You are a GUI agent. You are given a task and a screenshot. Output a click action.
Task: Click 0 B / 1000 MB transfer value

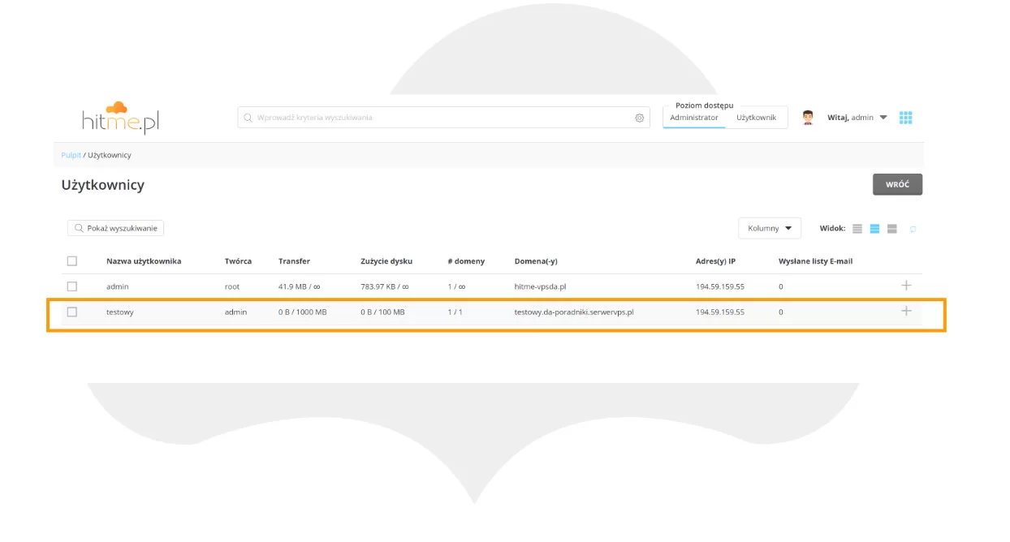(303, 312)
